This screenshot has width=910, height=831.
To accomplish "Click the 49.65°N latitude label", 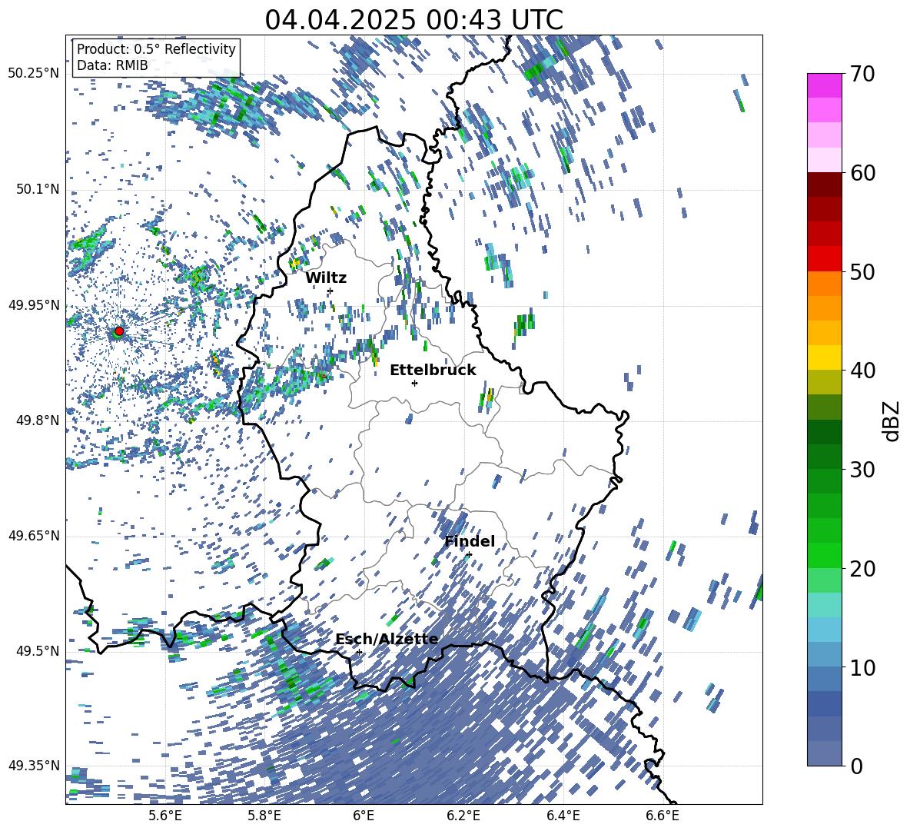I will (x=34, y=535).
